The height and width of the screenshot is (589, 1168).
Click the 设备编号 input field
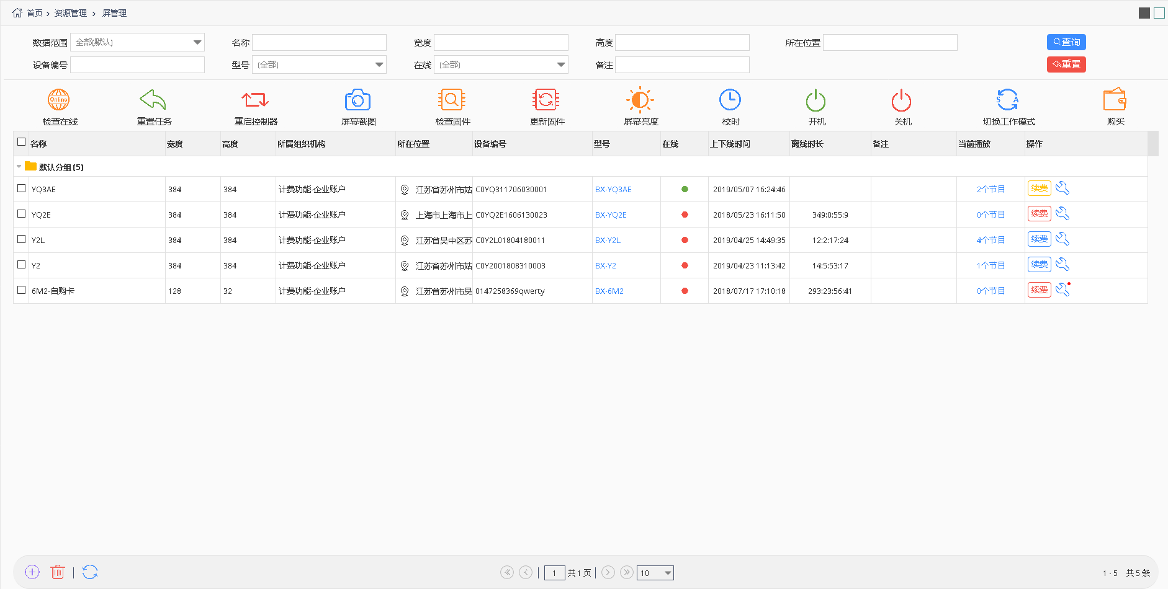click(137, 64)
